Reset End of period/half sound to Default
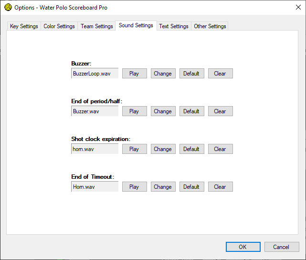Screen dimensions: 306x260 (191, 111)
